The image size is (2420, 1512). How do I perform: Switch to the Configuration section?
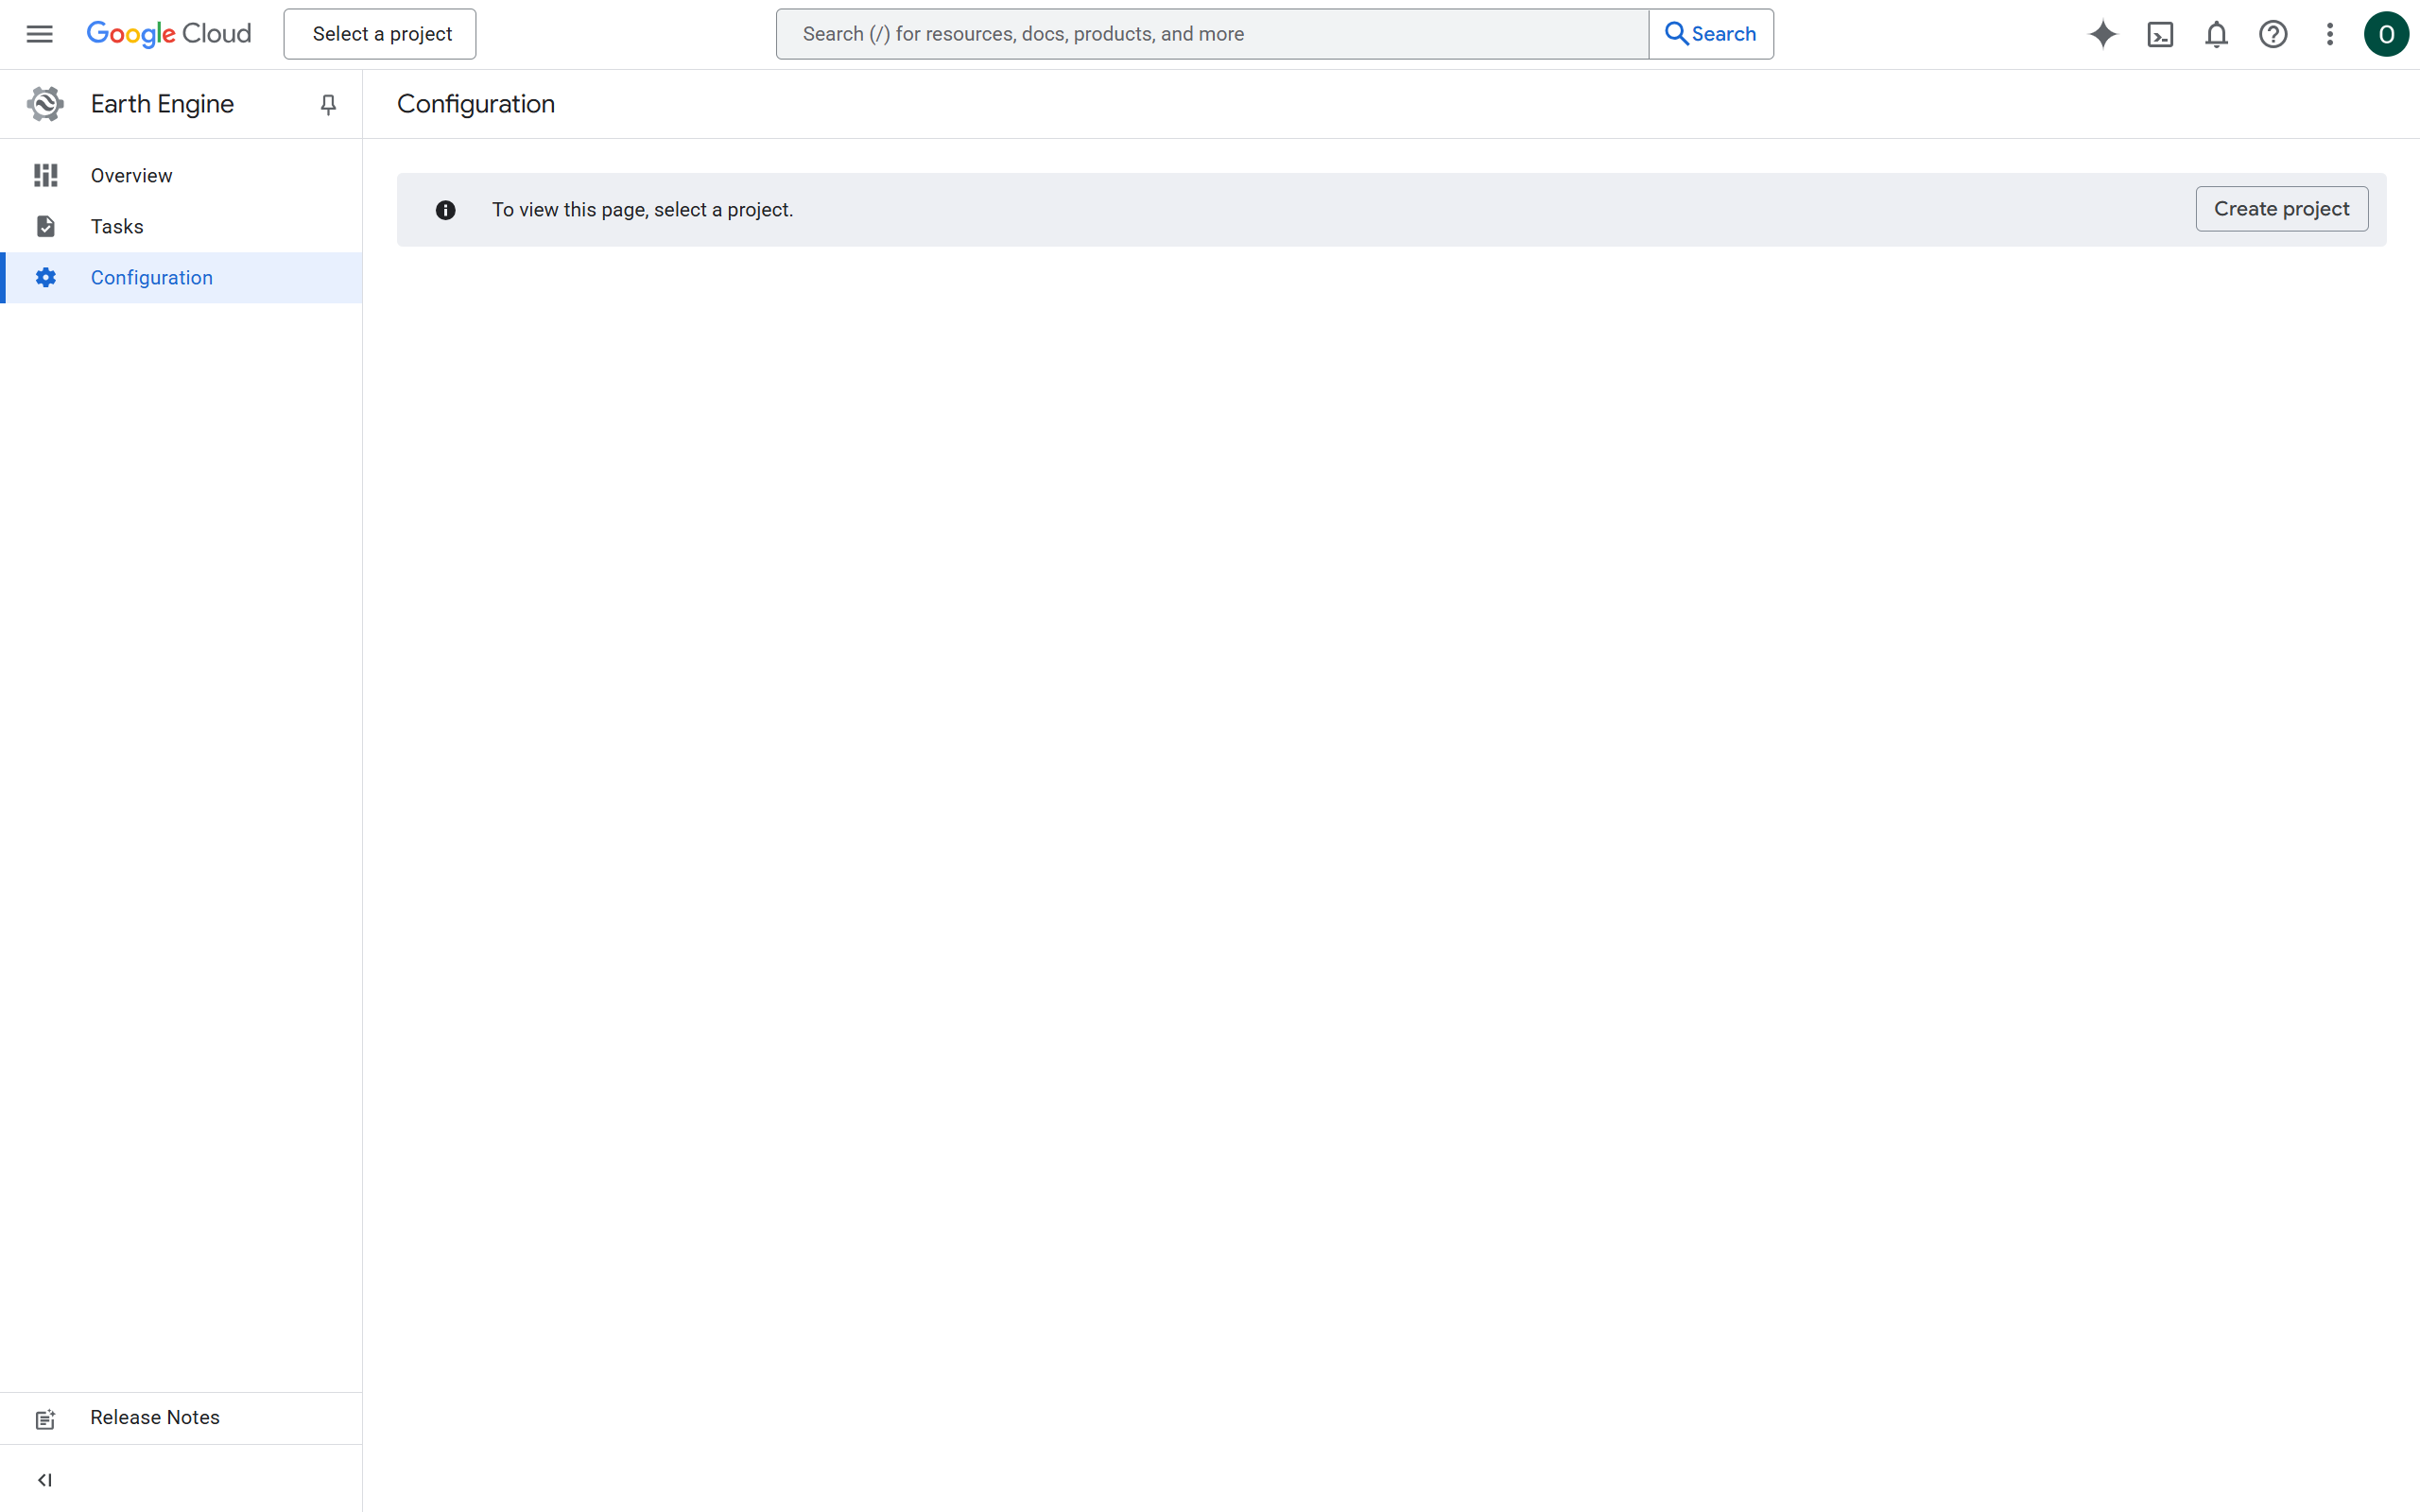click(x=151, y=277)
